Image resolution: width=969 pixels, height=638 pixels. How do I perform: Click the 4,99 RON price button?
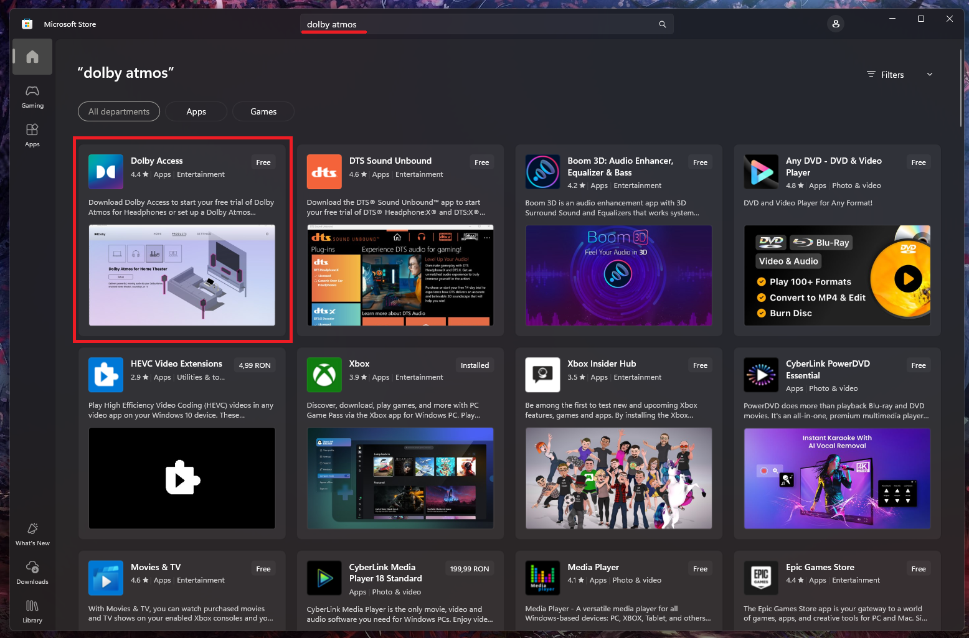pos(255,365)
